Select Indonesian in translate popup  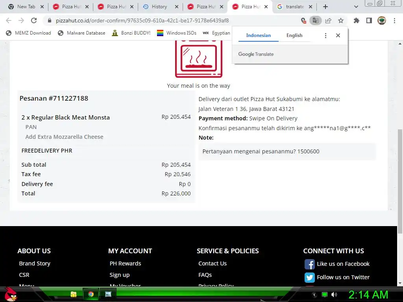coord(258,35)
